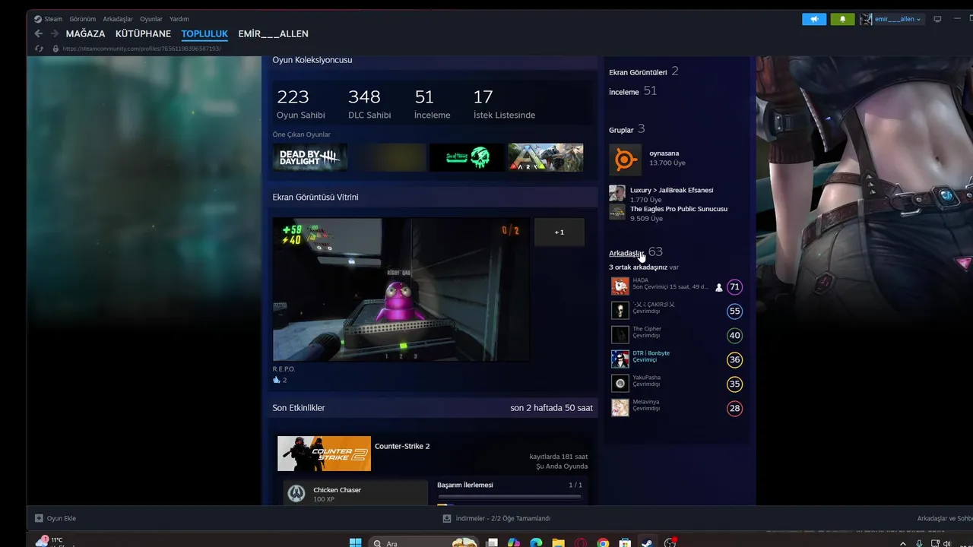The image size is (973, 547).
Task: Open Google Chrome from the taskbar
Action: pos(603,542)
